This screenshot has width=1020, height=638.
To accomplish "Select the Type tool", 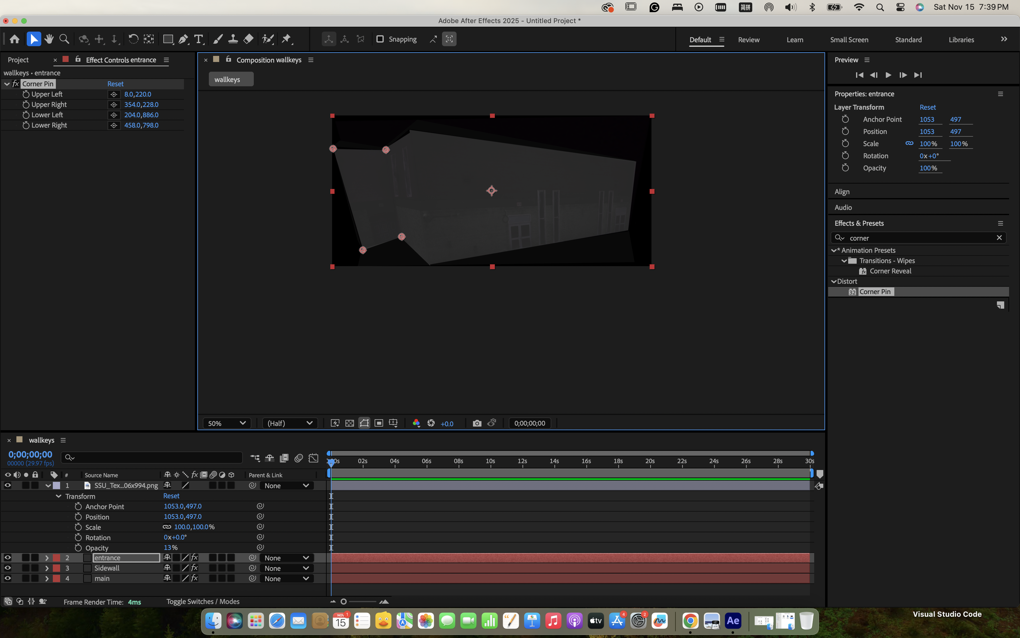I will (x=198, y=39).
